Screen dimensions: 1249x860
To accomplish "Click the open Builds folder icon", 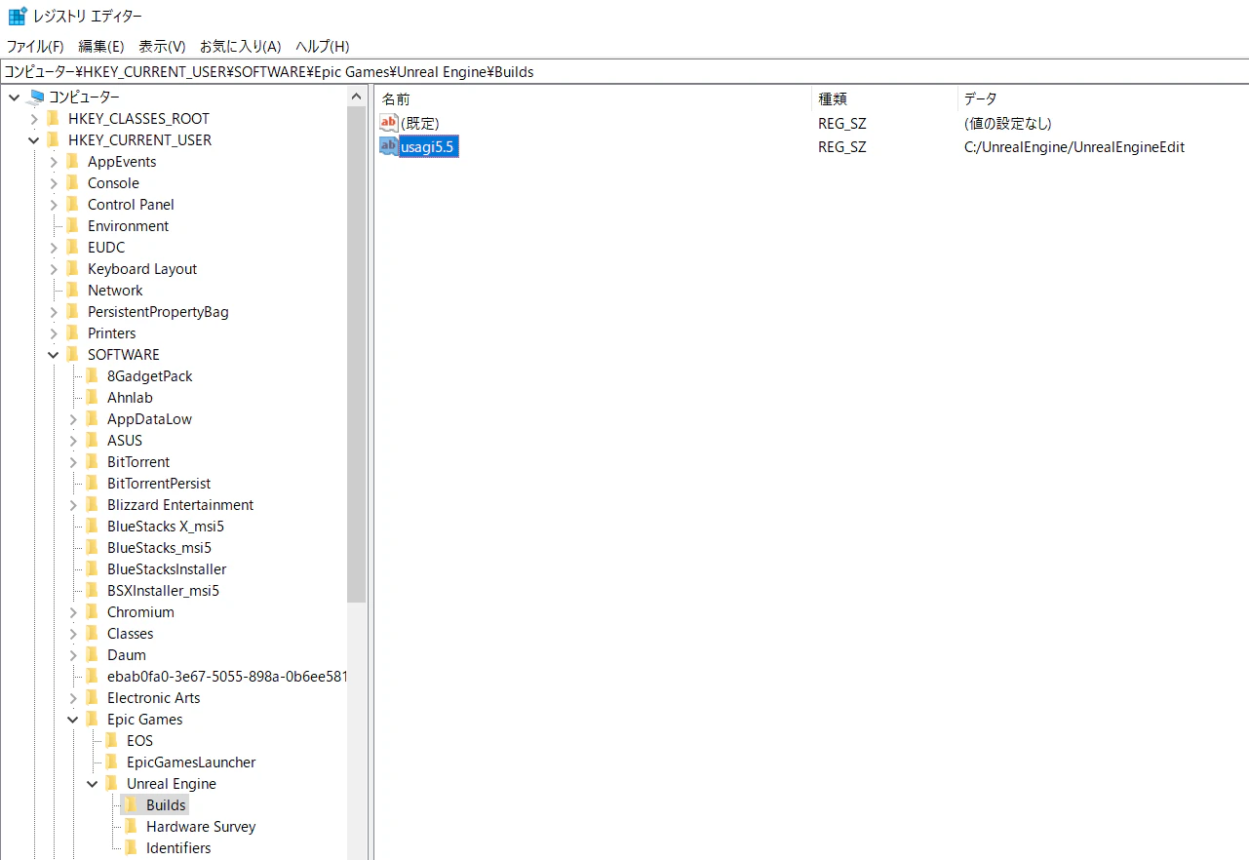I will 131,804.
